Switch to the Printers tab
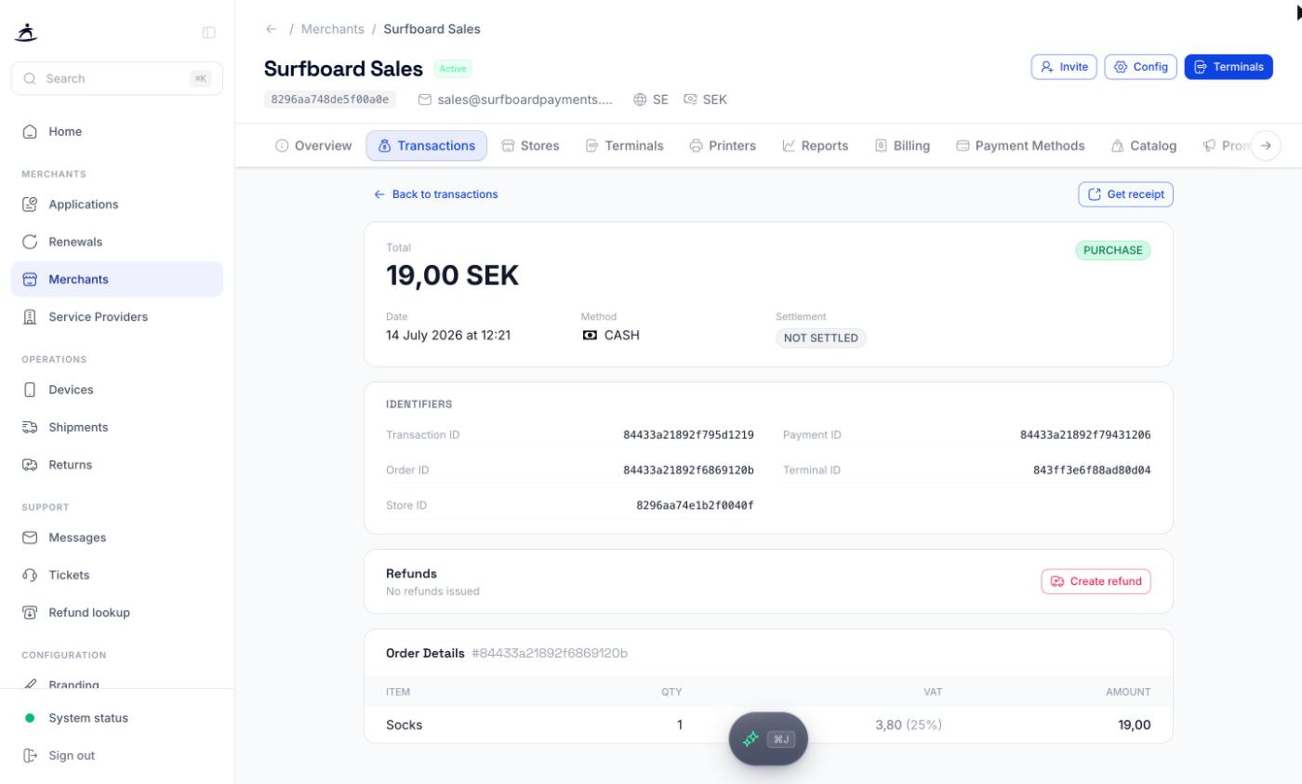This screenshot has height=784, width=1302. coord(723,146)
